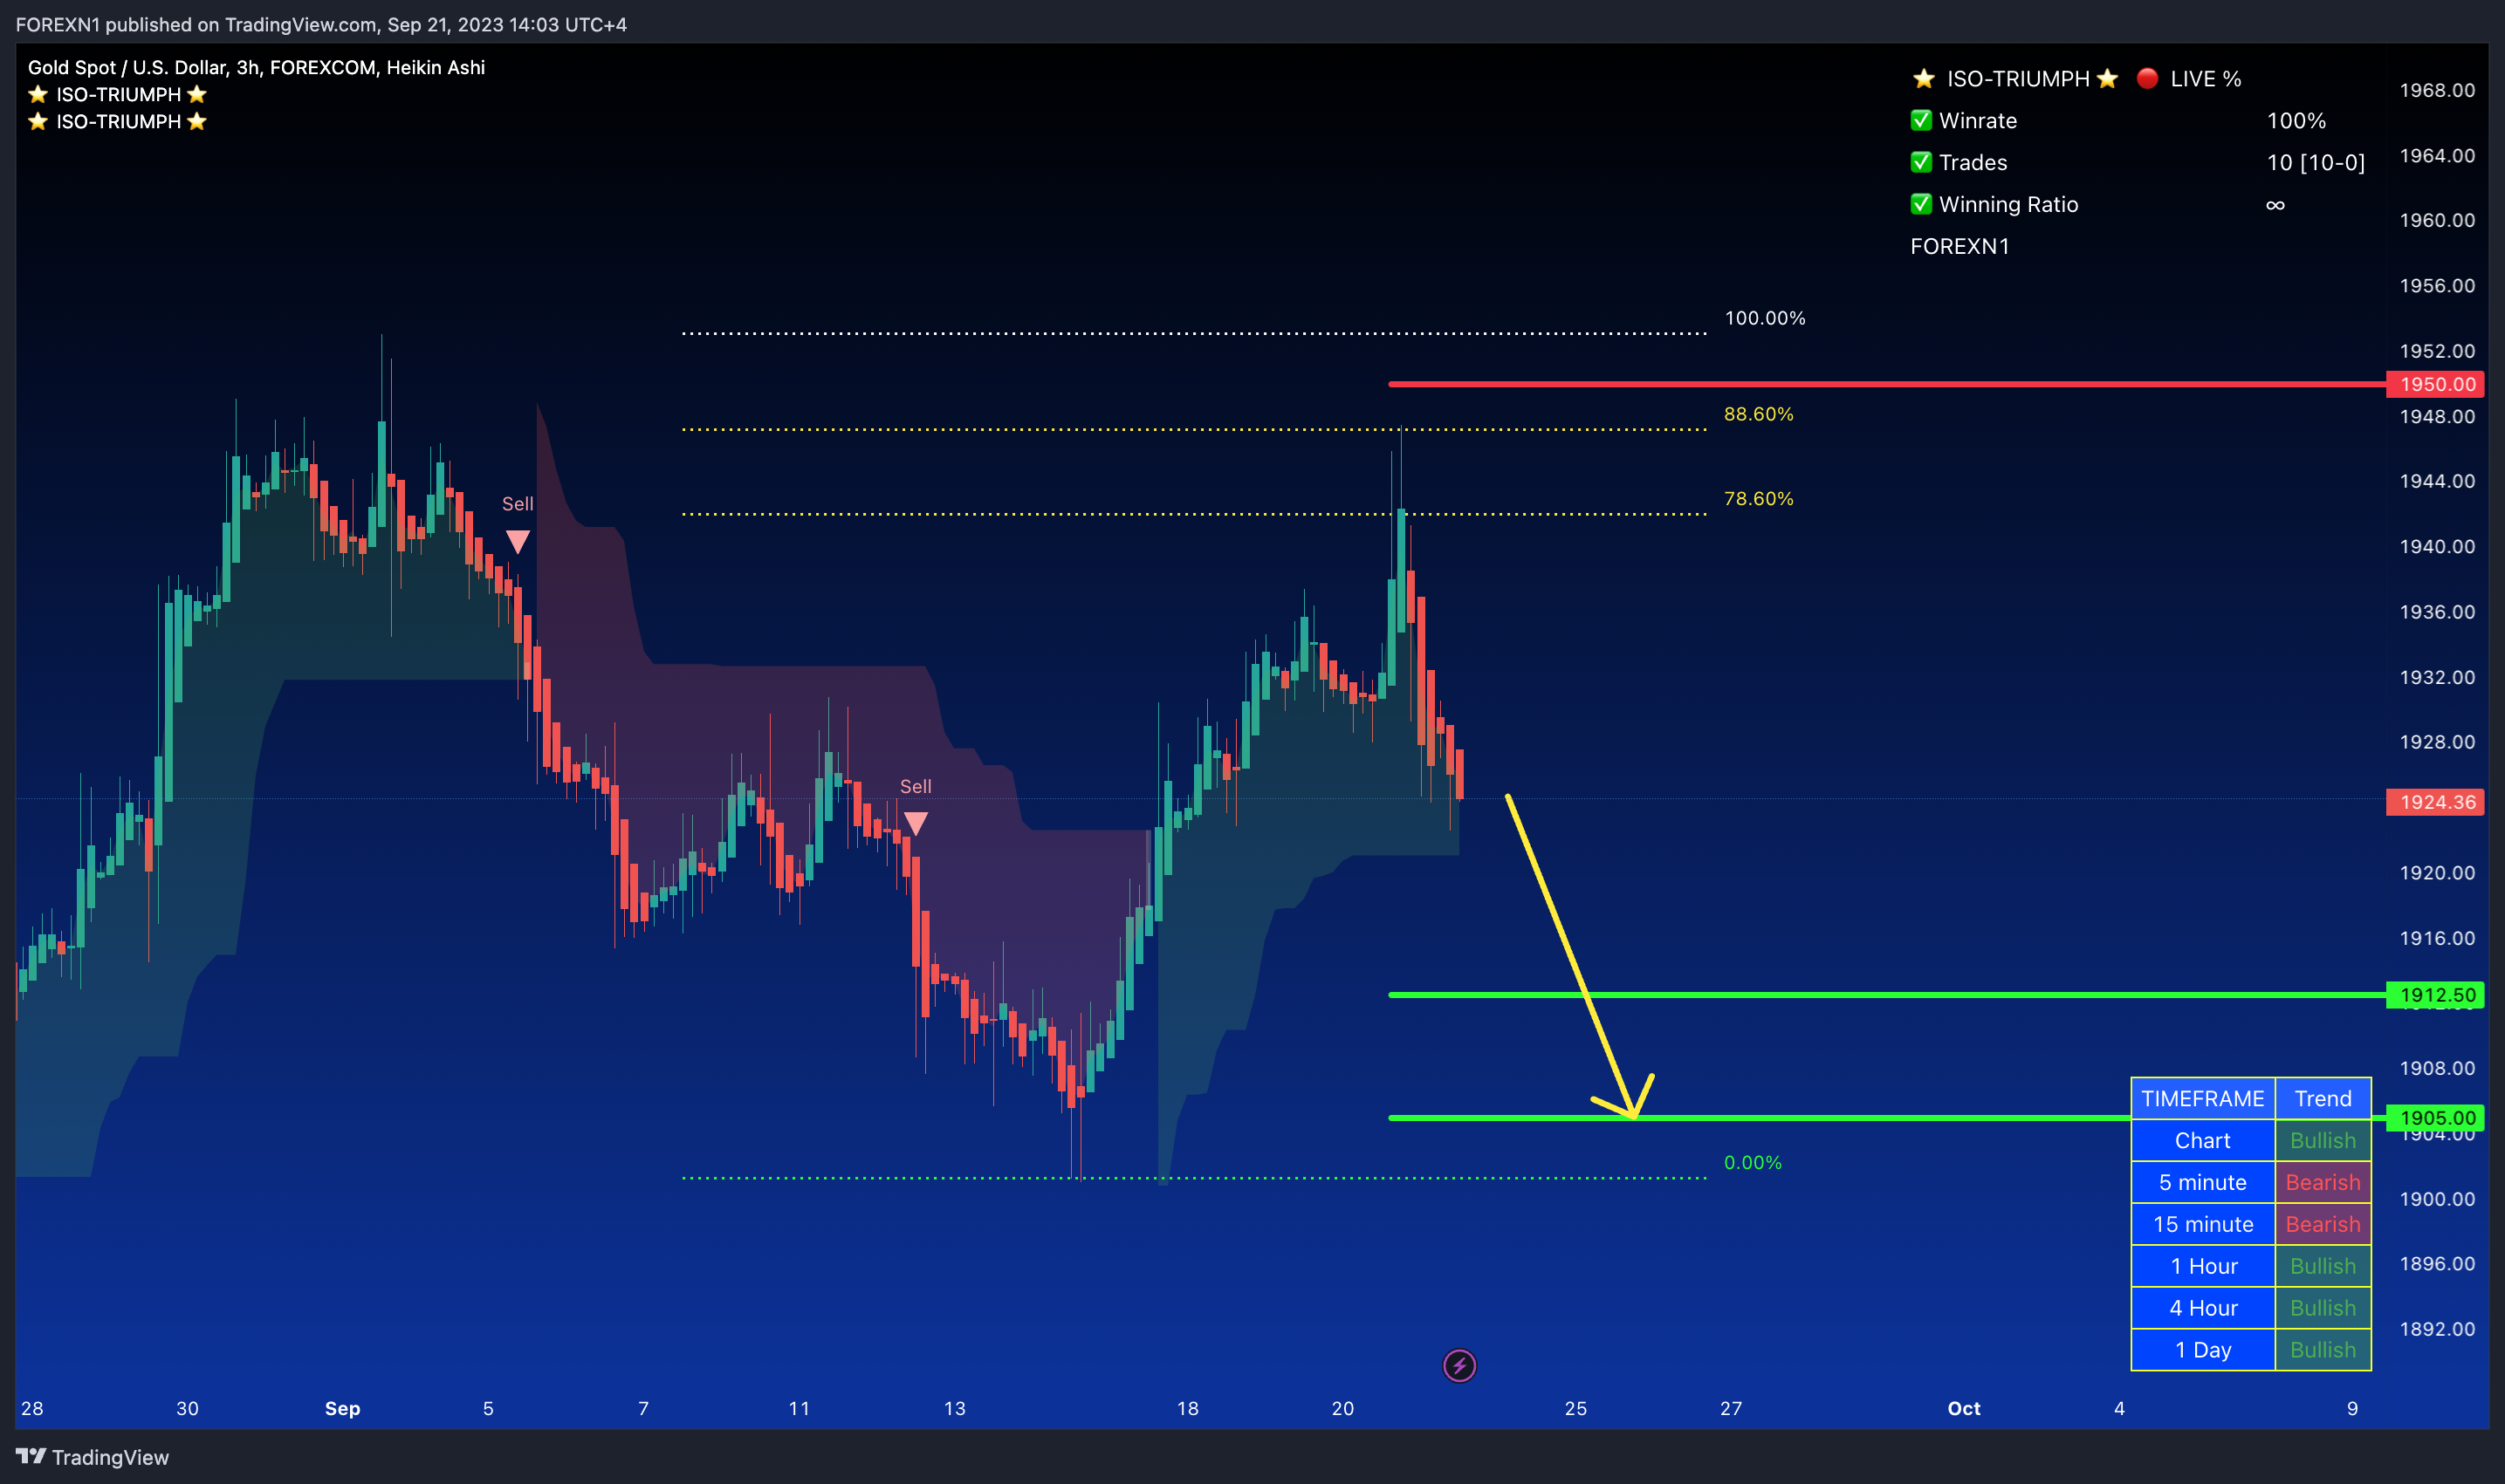This screenshot has height=1484, width=2505.
Task: Click the 78.60% Fibonacci level label
Action: 1759,499
